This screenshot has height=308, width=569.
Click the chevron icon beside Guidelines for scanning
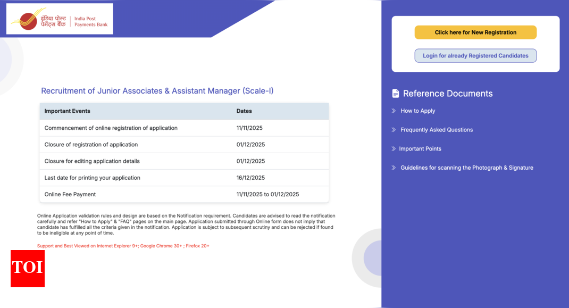pyautogui.click(x=394, y=168)
